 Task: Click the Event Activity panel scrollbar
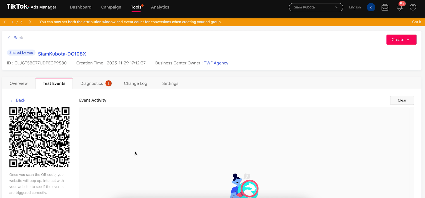click(x=412, y=152)
